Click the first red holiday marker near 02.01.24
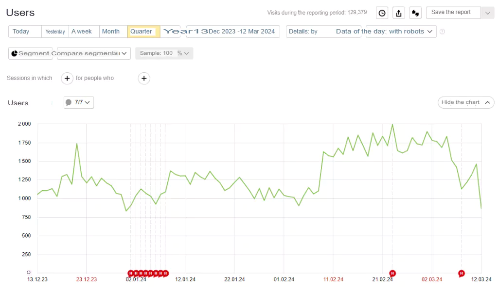Viewport: 498px width, 292px height. tap(130, 273)
